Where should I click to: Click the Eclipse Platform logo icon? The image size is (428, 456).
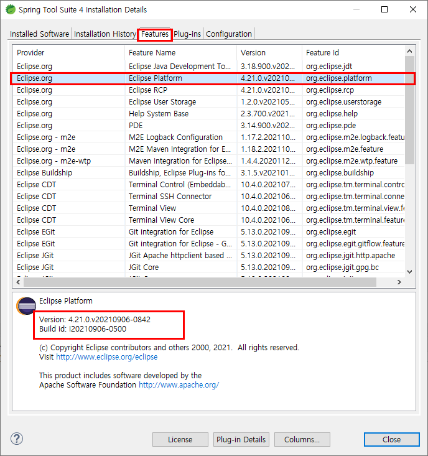coord(27,306)
